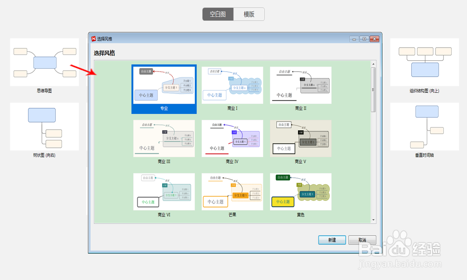Viewport: 467px width, 280px height.
Task: Select the 专业 style preview
Action: pos(163,86)
